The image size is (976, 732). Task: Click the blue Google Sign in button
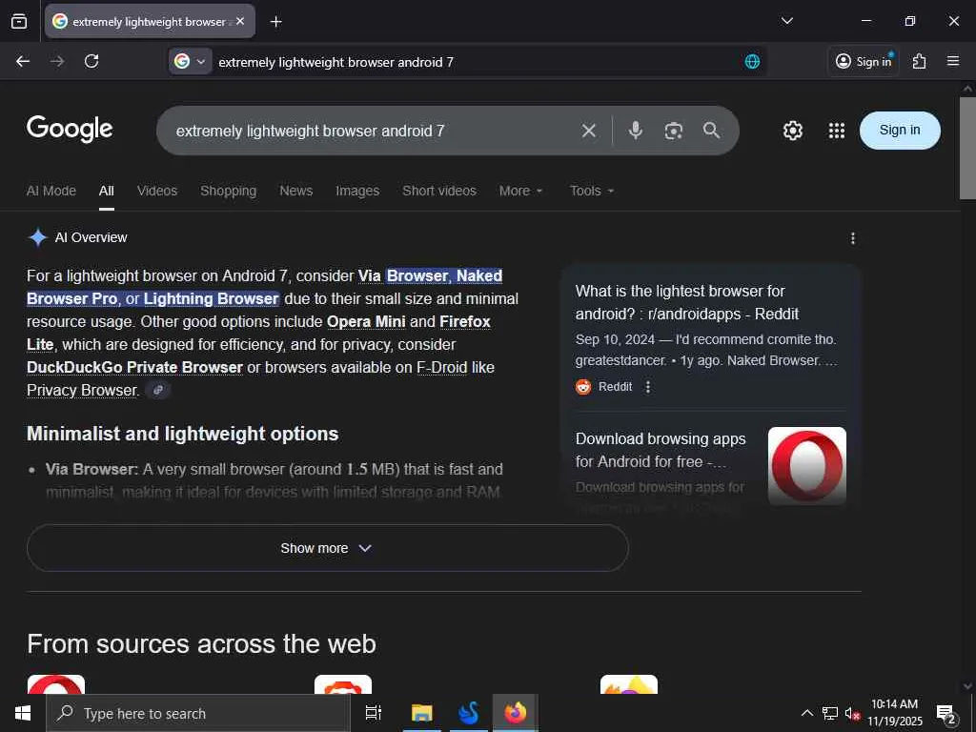[900, 130]
